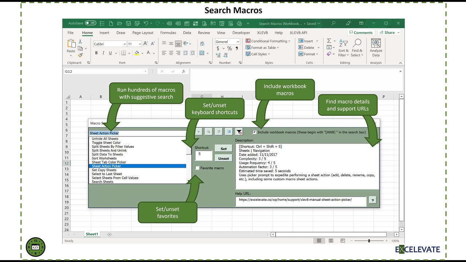Viewport: 466px width, 262px height.
Task: Click the clear search X icon in macro dialog
Action: pyautogui.click(x=198, y=132)
